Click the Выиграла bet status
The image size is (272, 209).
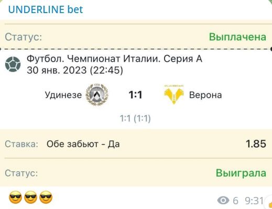coord(241,173)
